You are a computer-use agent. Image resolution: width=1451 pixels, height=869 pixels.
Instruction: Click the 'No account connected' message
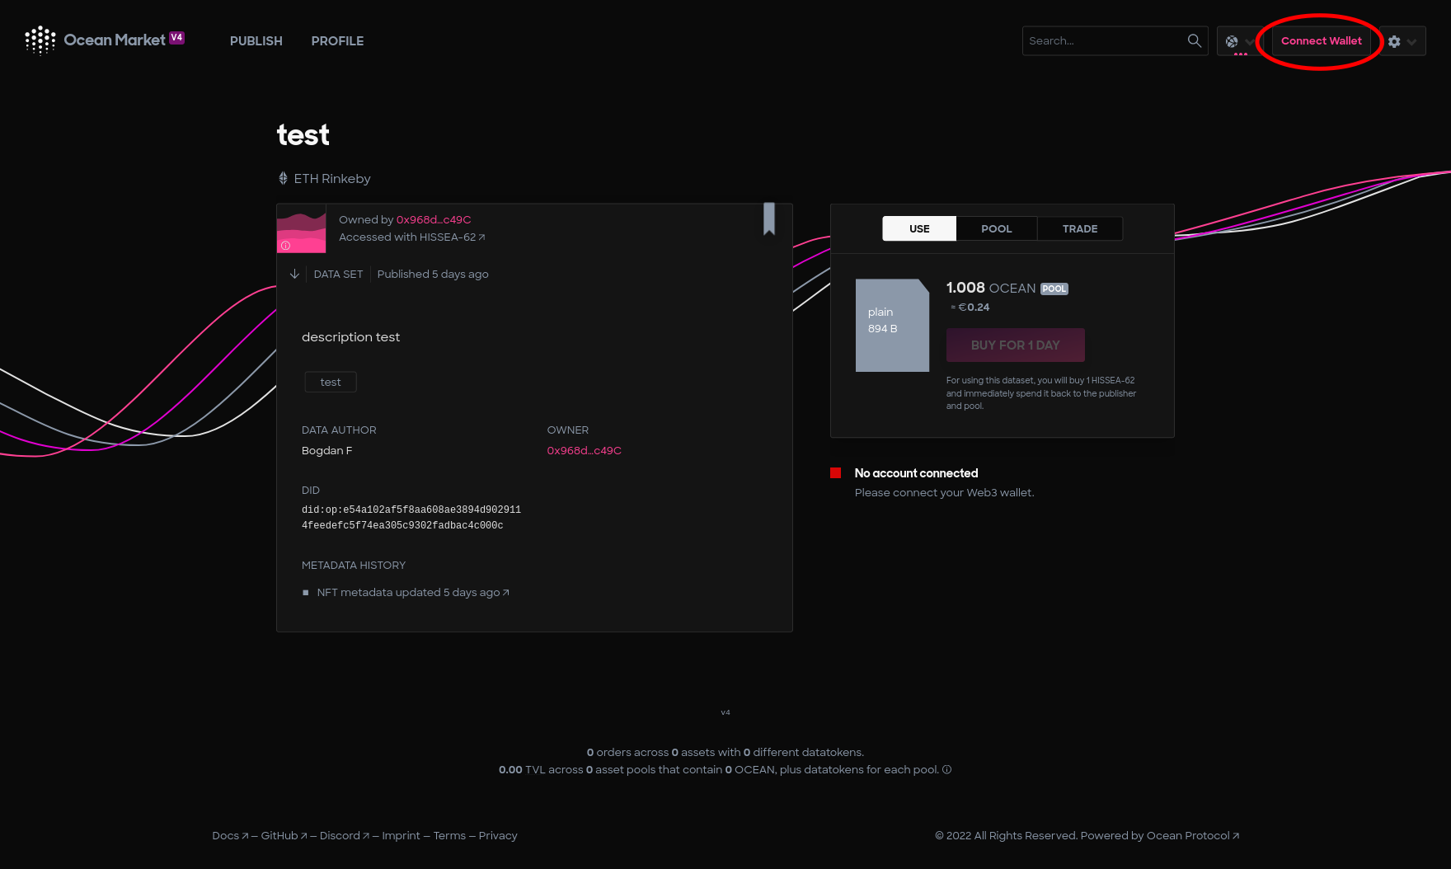click(x=916, y=472)
